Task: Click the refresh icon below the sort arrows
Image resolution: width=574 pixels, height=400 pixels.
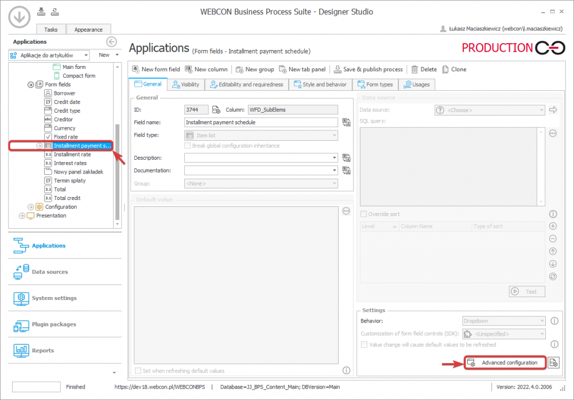Action: pyautogui.click(x=553, y=276)
